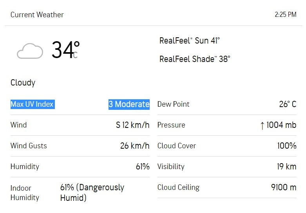The width and height of the screenshot is (306, 213).
Task: Click the upward pressure trend arrow
Action: [x=262, y=126]
